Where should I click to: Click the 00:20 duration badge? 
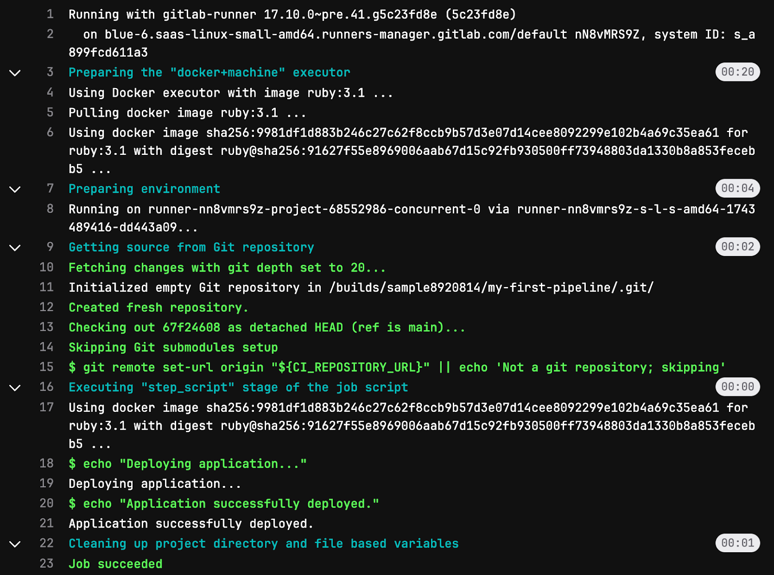[737, 72]
